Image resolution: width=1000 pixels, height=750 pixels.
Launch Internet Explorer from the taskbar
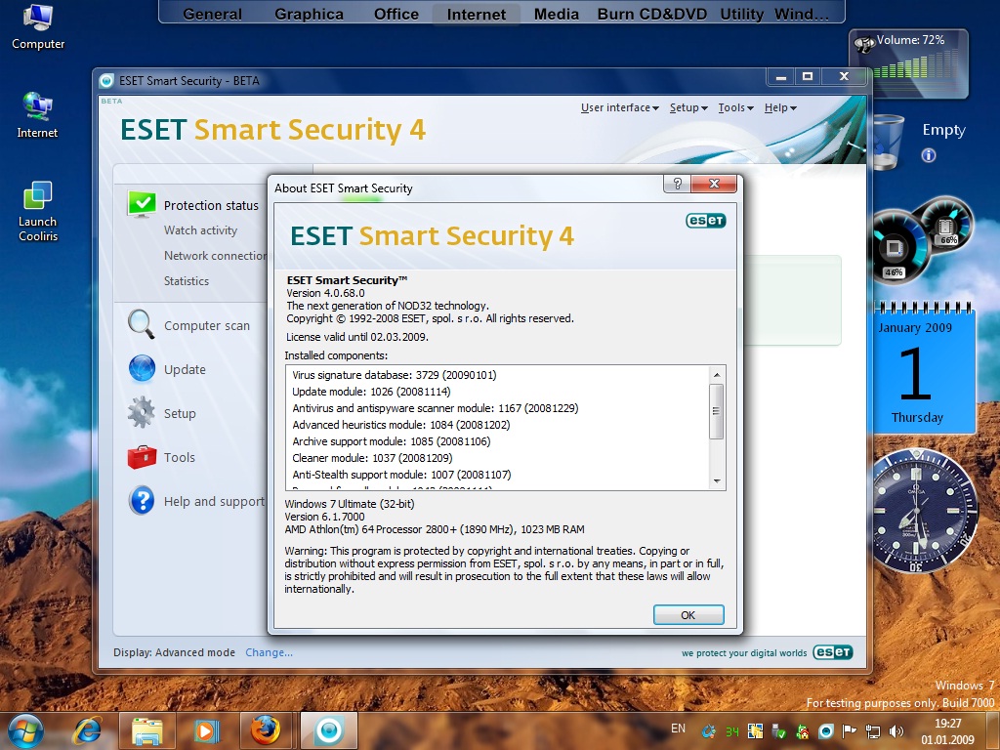pyautogui.click(x=87, y=730)
